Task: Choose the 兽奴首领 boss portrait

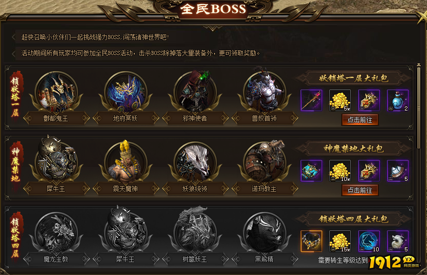Action: [264, 93]
